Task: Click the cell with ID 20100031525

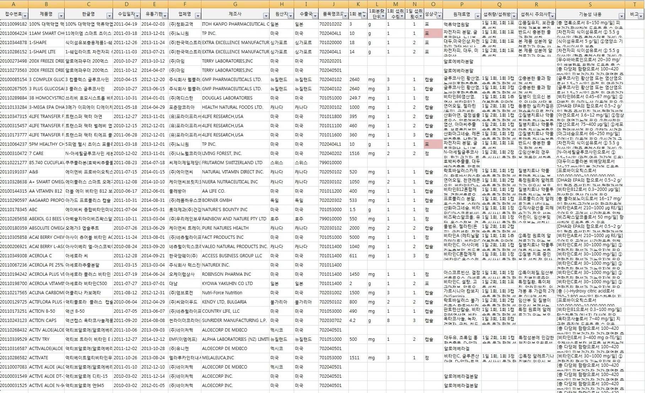Action: click(14, 386)
